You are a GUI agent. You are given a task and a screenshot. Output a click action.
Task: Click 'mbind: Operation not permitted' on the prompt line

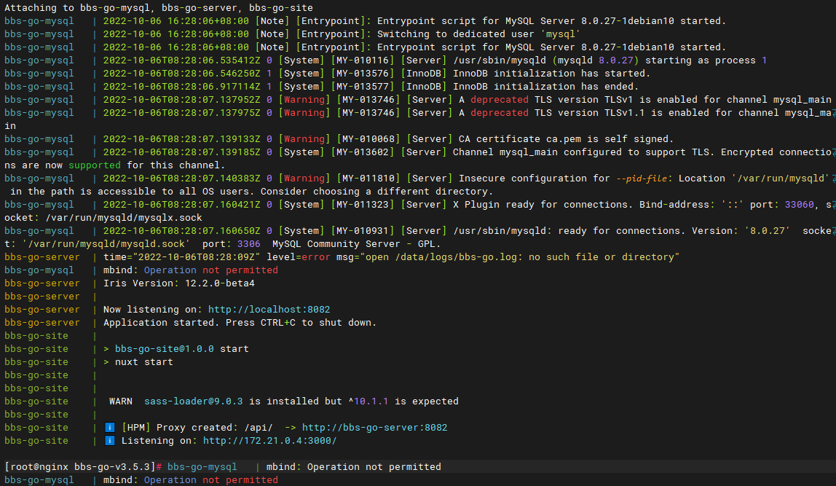[353, 467]
